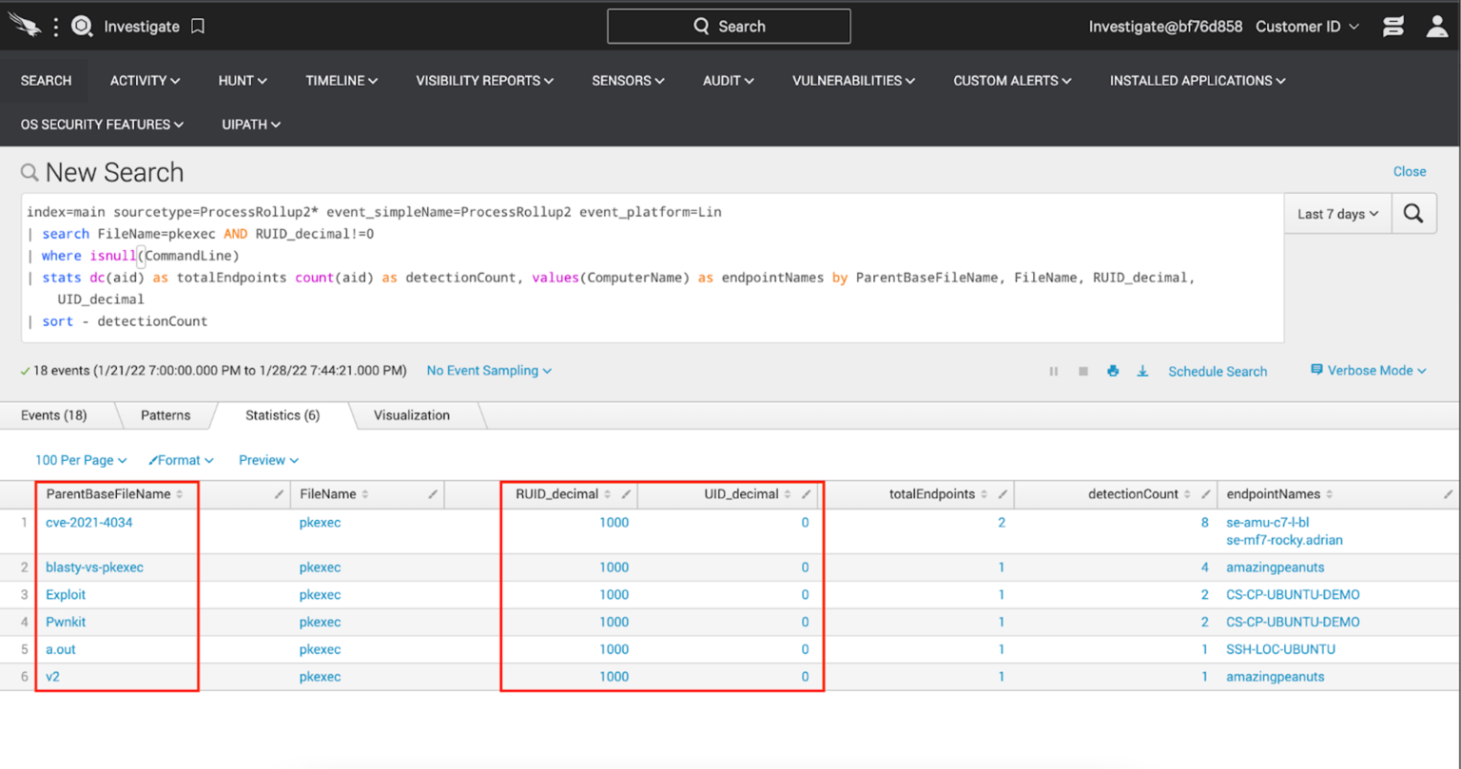The width and height of the screenshot is (1461, 769).
Task: Print the search results
Action: [x=1113, y=371]
